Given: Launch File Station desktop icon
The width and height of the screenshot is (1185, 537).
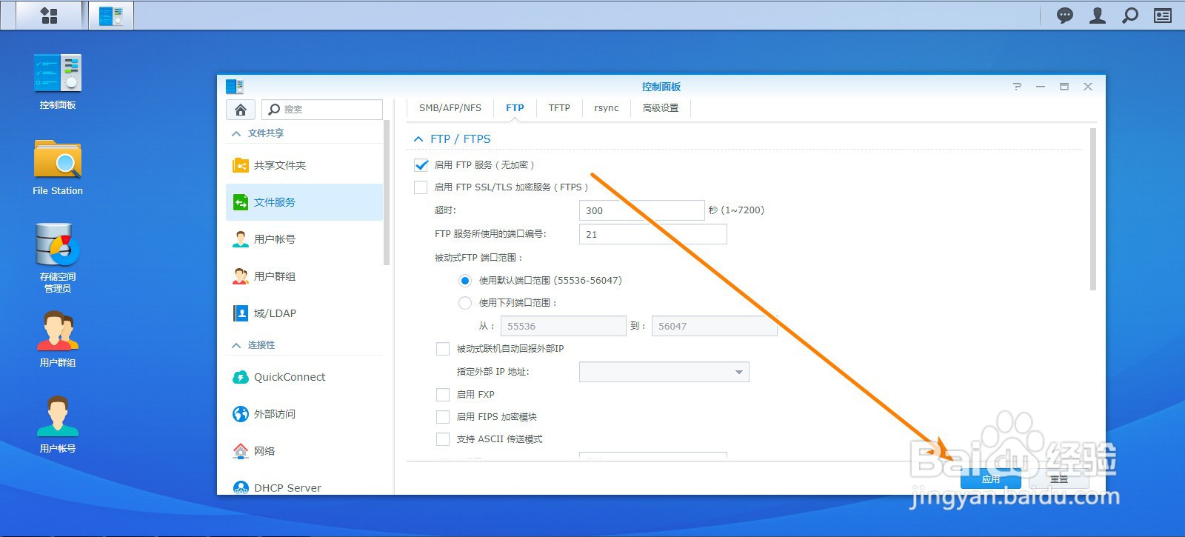Looking at the screenshot, I should [58, 167].
